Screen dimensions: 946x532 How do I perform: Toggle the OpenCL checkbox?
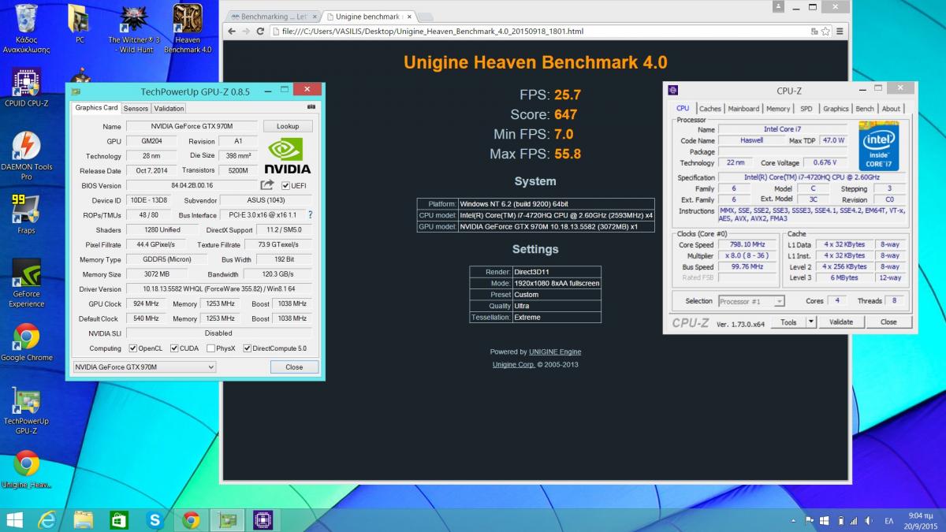point(133,348)
